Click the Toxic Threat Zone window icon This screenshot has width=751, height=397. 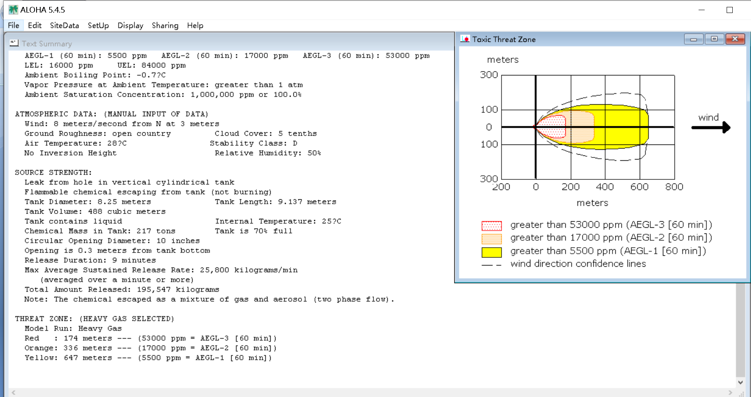point(465,39)
